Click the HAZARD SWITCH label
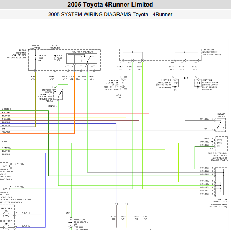Screen dimensions: 231x230 (x=221, y=115)
